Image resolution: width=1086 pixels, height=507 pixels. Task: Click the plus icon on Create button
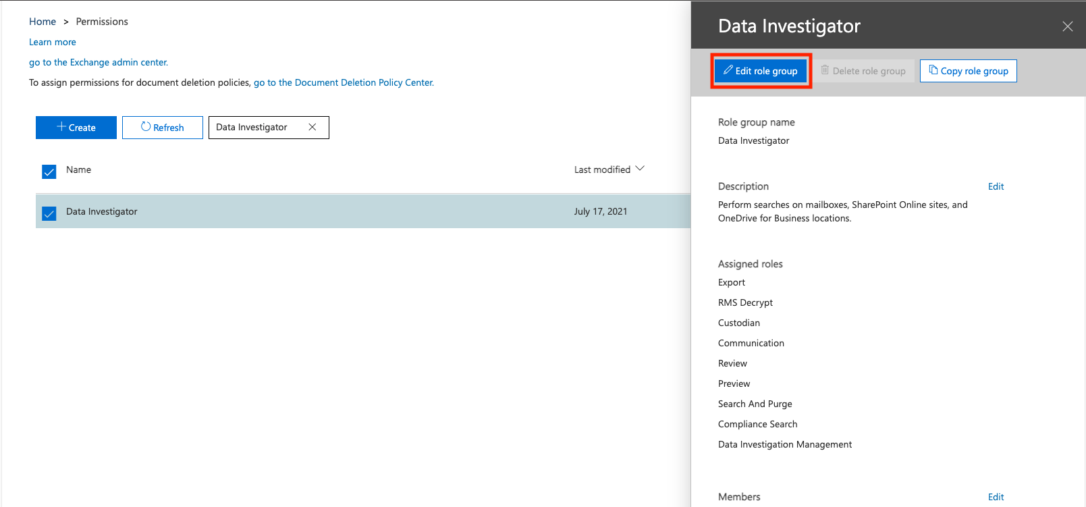[x=61, y=127]
